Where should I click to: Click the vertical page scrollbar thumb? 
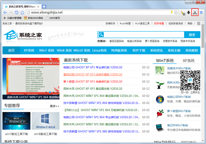click(203, 36)
